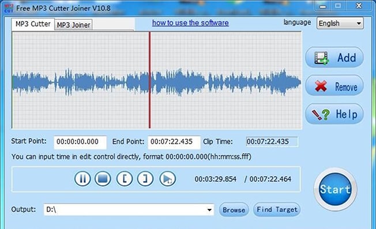The height and width of the screenshot is (229, 376).
Task: Open the 'how to use the software' link
Action: [190, 22]
